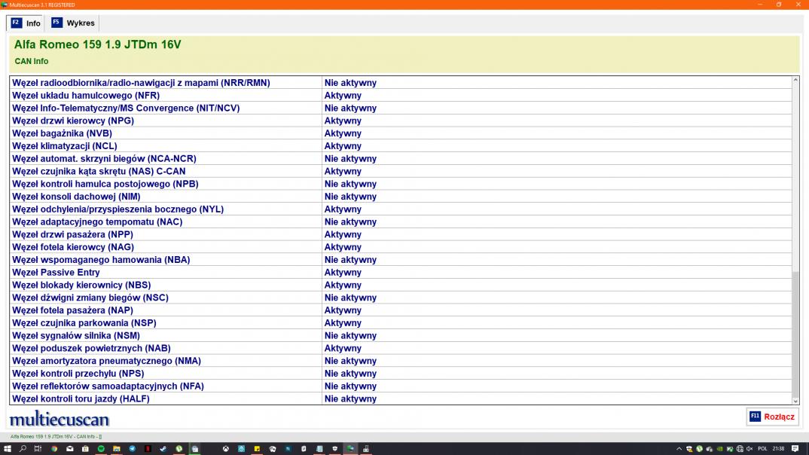
Task: Click Nie aktywny status of NFA row
Action: pyautogui.click(x=350, y=386)
